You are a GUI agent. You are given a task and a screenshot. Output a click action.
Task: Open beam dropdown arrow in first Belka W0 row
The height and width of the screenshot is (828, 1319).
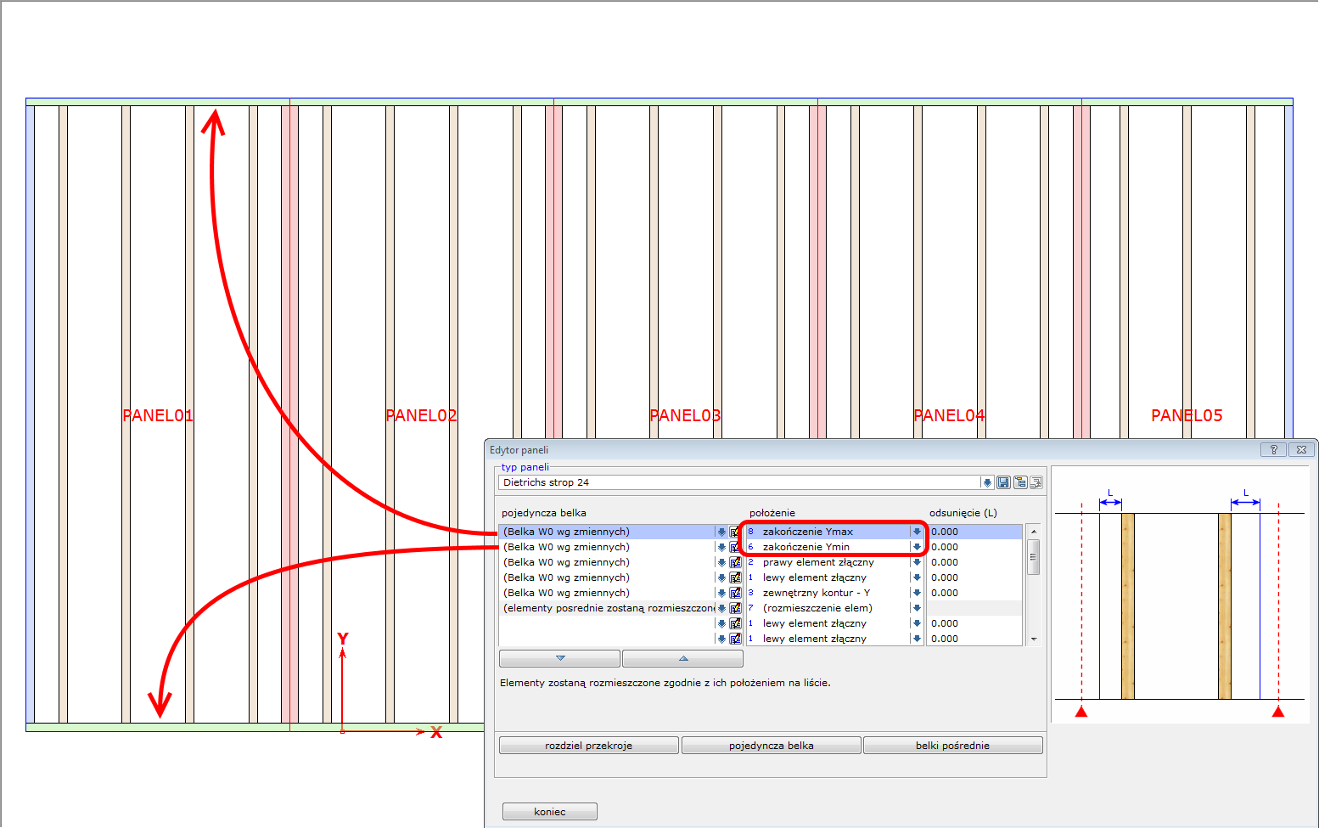pos(721,532)
